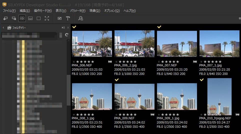The width and height of the screenshot is (241, 134).
Task: Click RAW badge on PMA_006.NEF
Action: pyautogui.click(x=110, y=62)
